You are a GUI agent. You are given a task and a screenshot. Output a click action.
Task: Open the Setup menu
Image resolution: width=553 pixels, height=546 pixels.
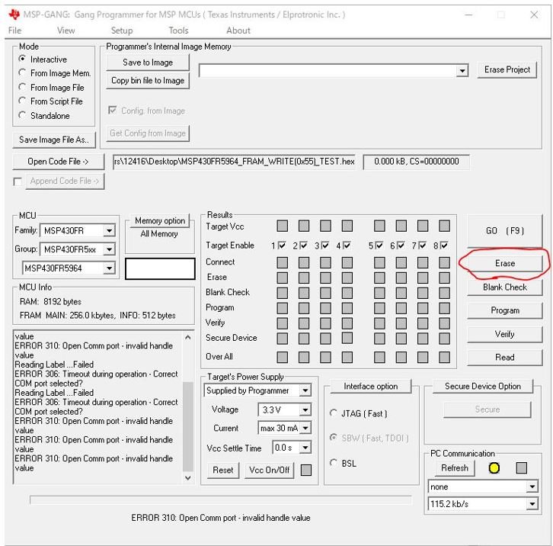tap(122, 31)
